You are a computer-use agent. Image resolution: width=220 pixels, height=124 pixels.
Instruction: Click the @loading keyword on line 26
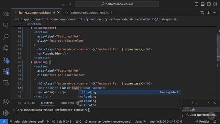point(41,62)
